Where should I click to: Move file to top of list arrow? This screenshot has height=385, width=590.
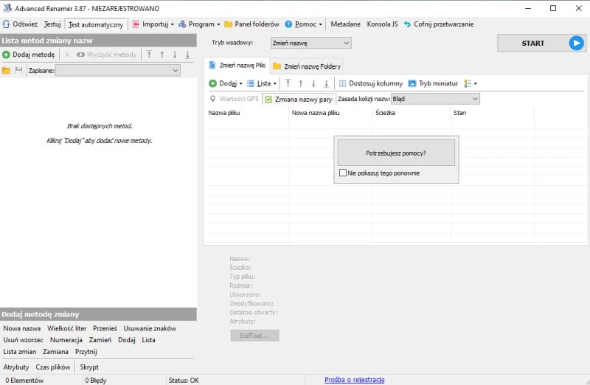coord(288,83)
